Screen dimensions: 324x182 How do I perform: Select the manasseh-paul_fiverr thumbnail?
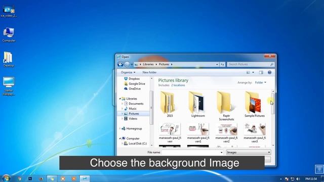tap(170, 133)
